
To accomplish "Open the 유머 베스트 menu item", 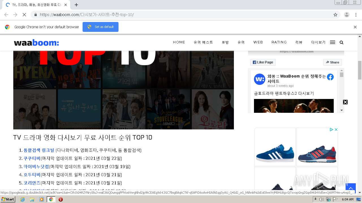I will click(x=203, y=42).
